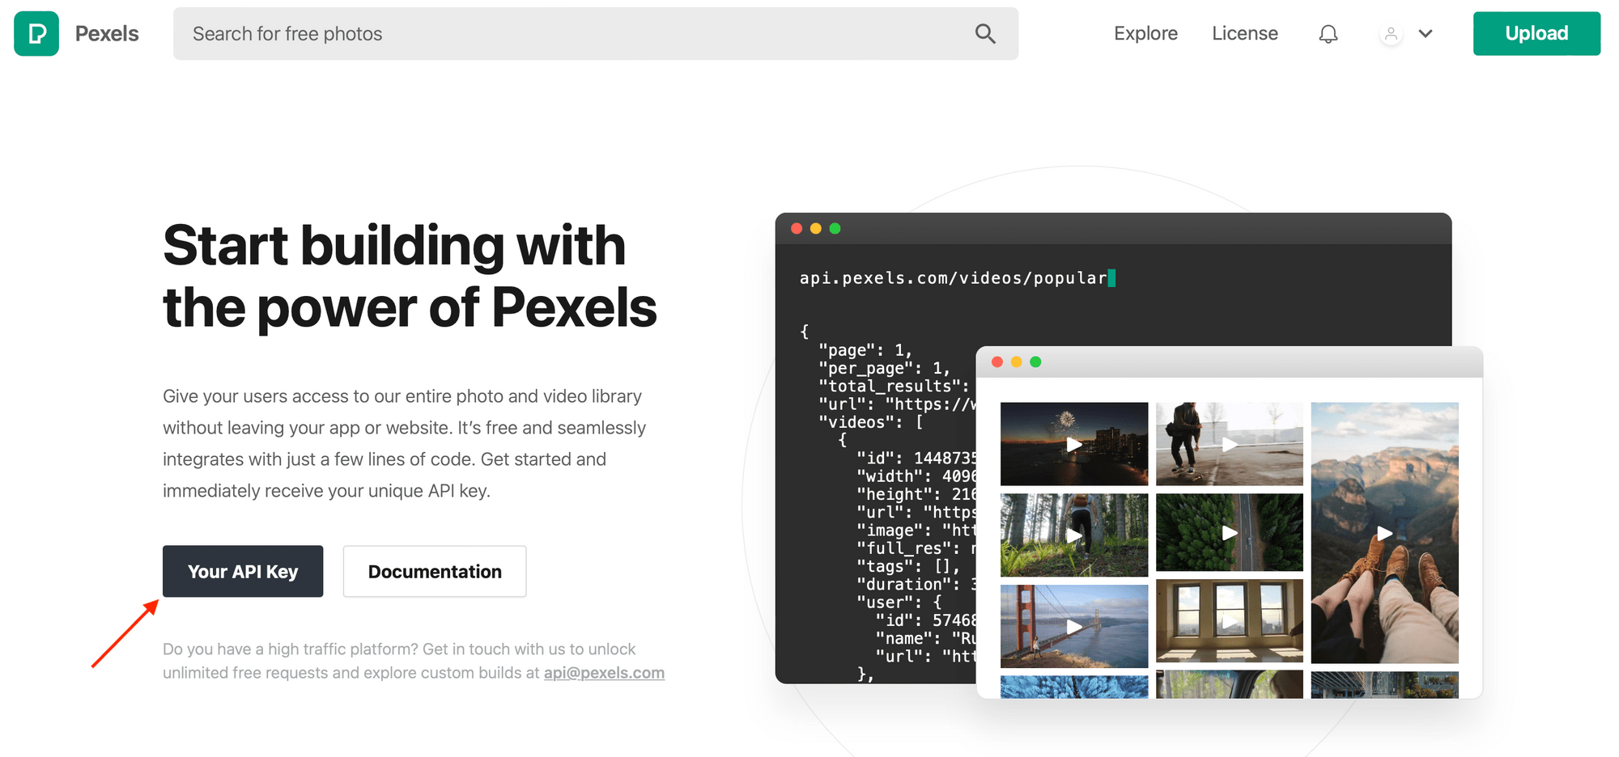Click the "tags": [] line in terminal
This screenshot has height=757, width=1619.
pos(908,566)
